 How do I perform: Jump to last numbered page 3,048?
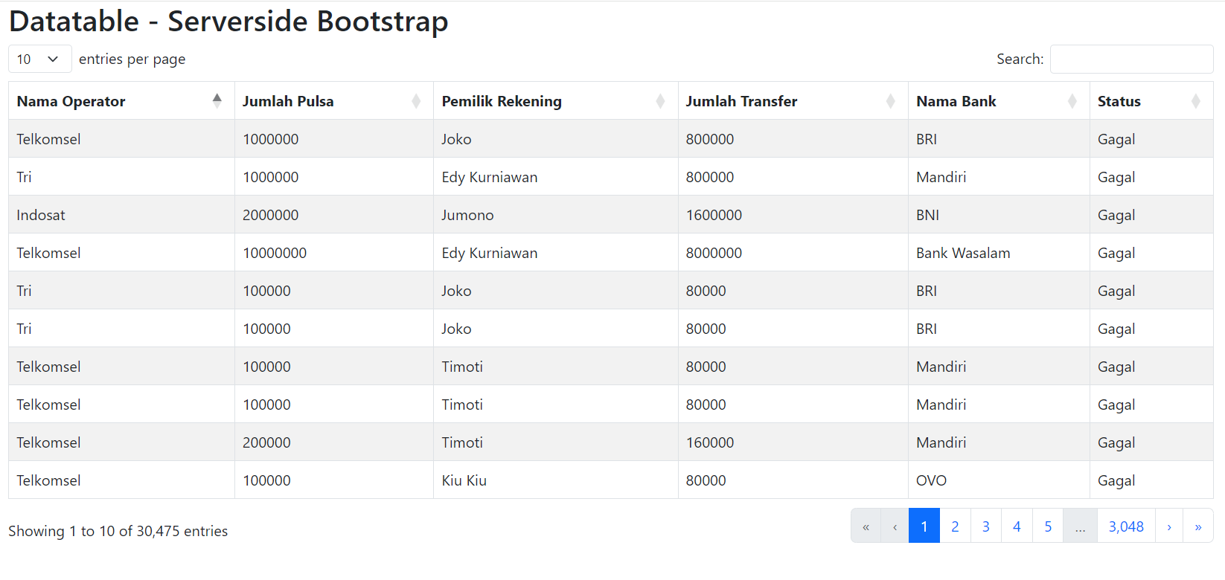[x=1126, y=526]
